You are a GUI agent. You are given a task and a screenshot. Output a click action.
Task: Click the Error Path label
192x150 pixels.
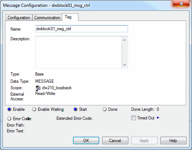(16, 125)
